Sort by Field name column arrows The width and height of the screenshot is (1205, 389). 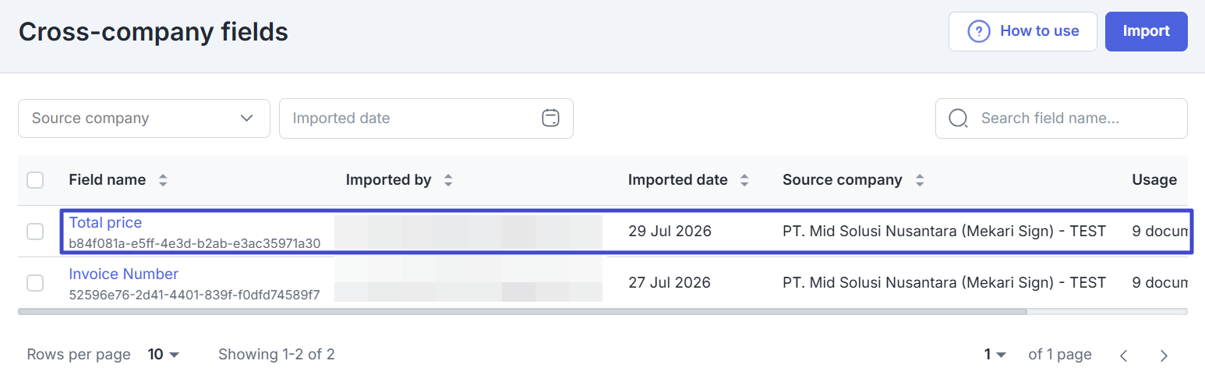[x=163, y=180]
